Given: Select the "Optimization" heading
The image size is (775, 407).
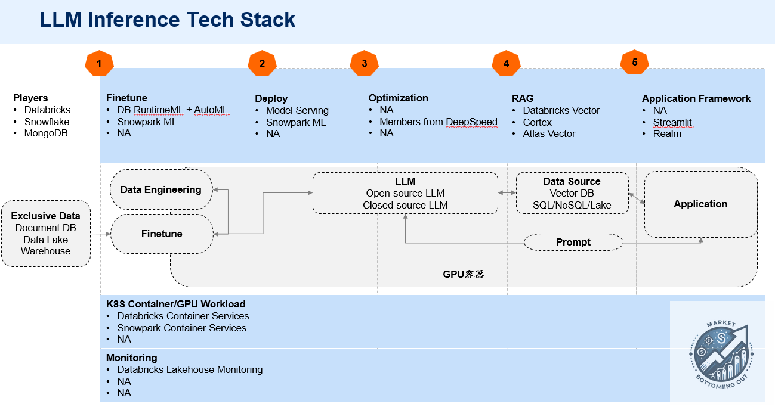Looking at the screenshot, I should [x=399, y=98].
